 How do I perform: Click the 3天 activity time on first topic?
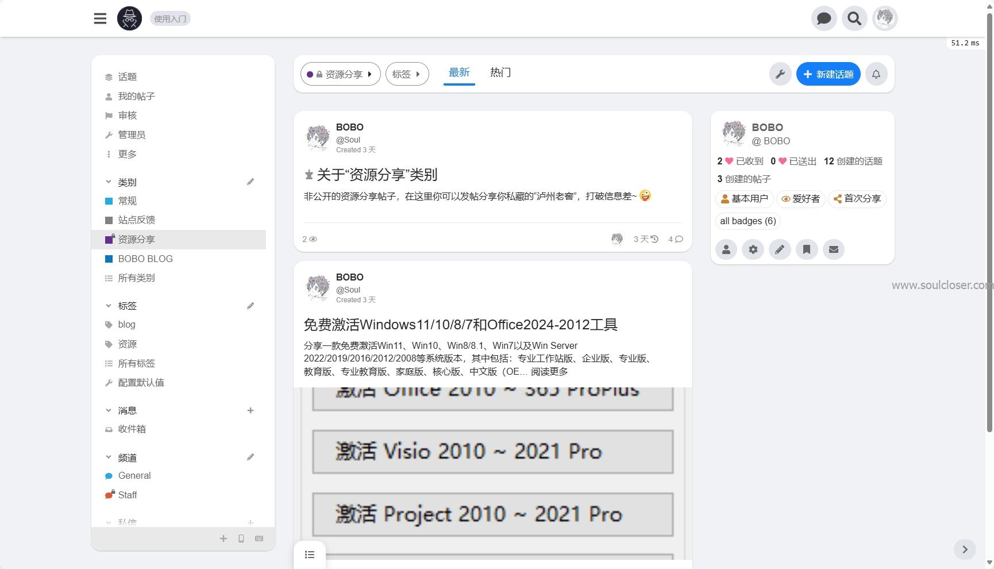click(646, 239)
